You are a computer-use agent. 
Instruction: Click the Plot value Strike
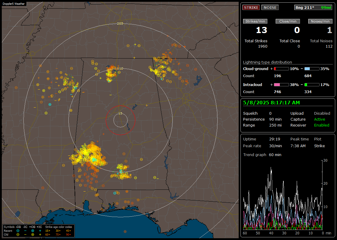click(x=319, y=146)
